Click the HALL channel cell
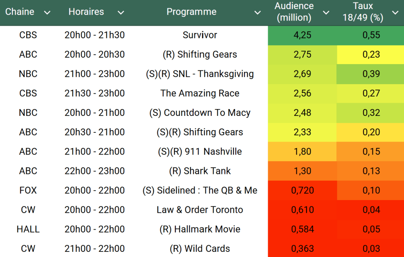Viewport: 404px width, 257px height. (x=28, y=229)
